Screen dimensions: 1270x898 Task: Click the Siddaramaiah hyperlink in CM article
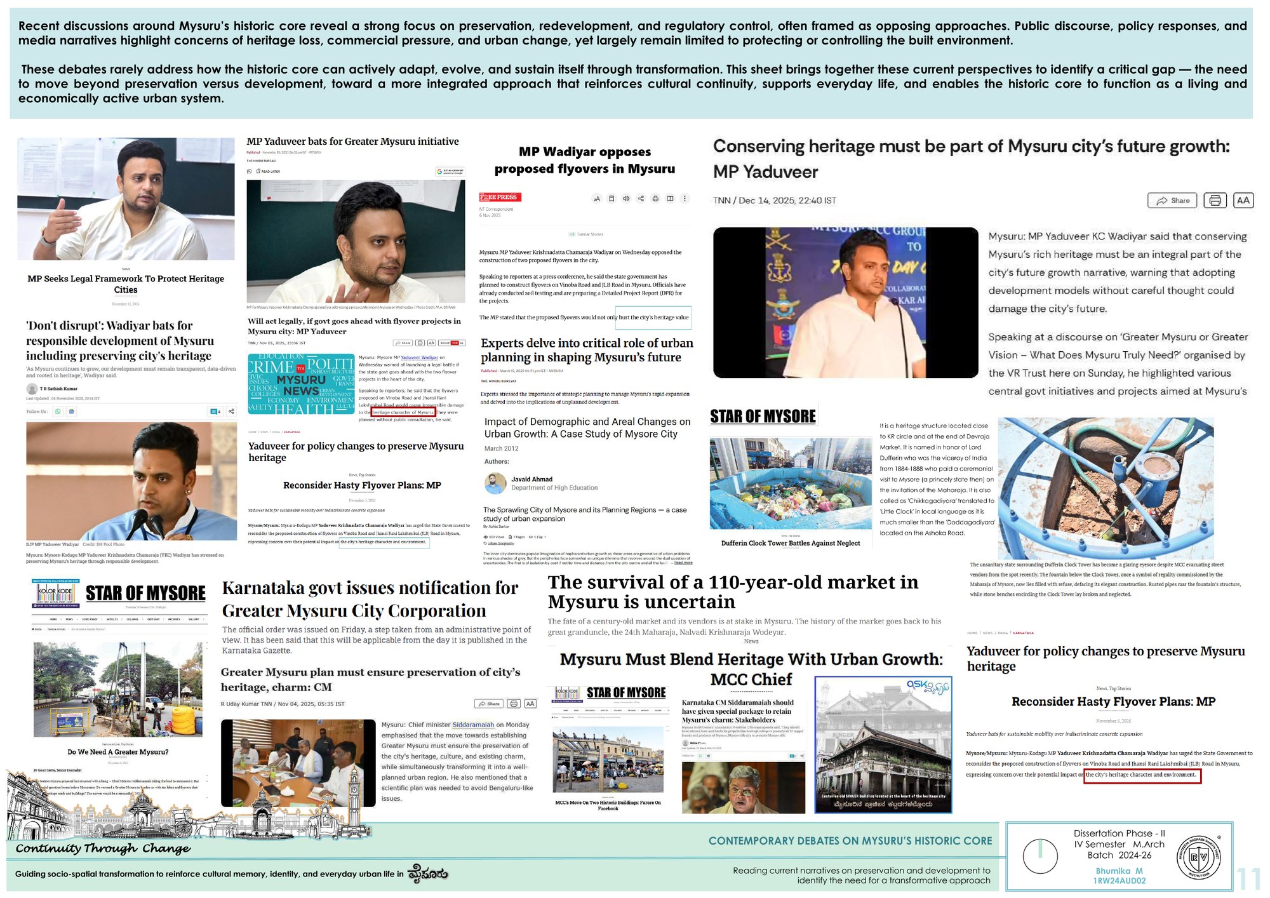(472, 725)
